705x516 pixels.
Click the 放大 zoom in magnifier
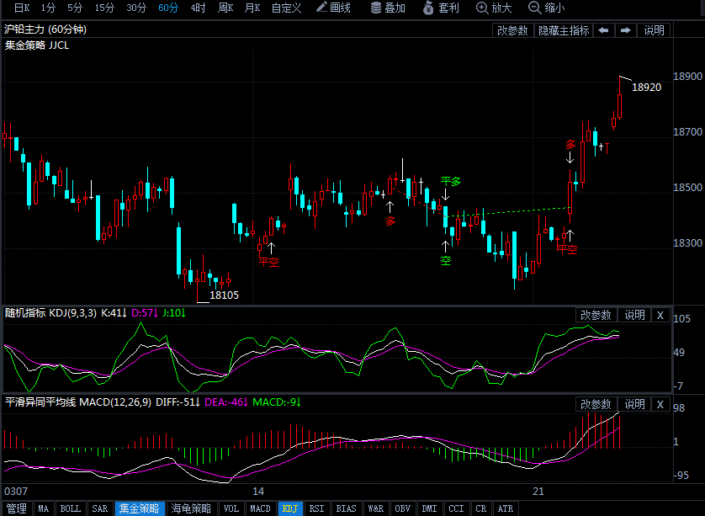494,8
